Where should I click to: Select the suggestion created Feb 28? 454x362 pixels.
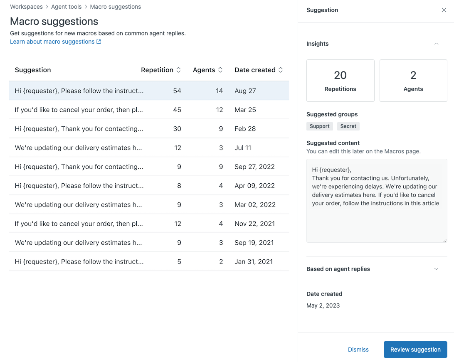(x=79, y=129)
